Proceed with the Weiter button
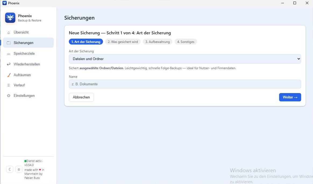Viewport: 313px width, 184px height. click(x=290, y=97)
